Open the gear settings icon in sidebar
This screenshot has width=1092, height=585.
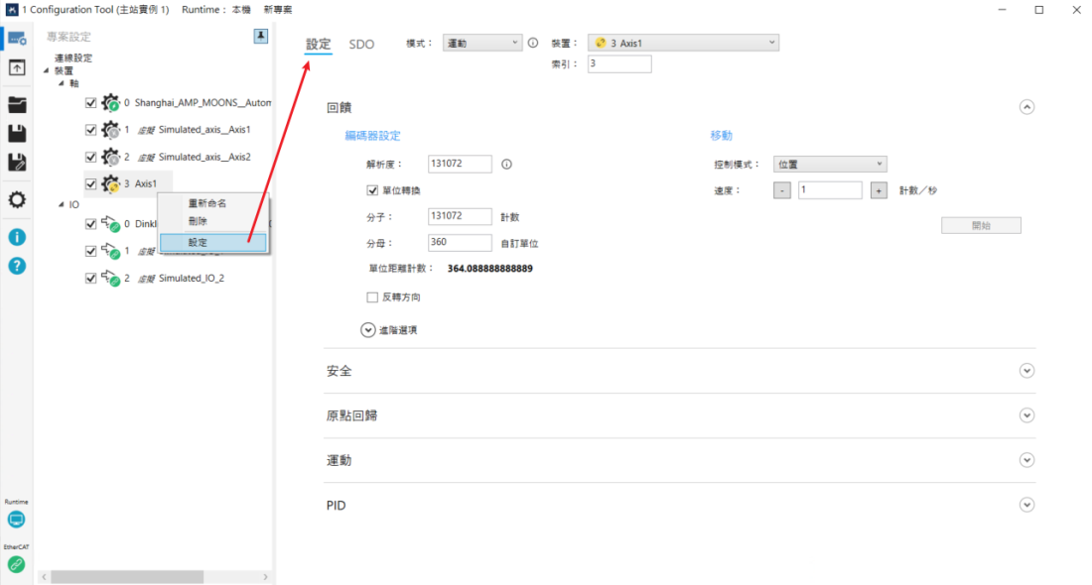(x=17, y=200)
